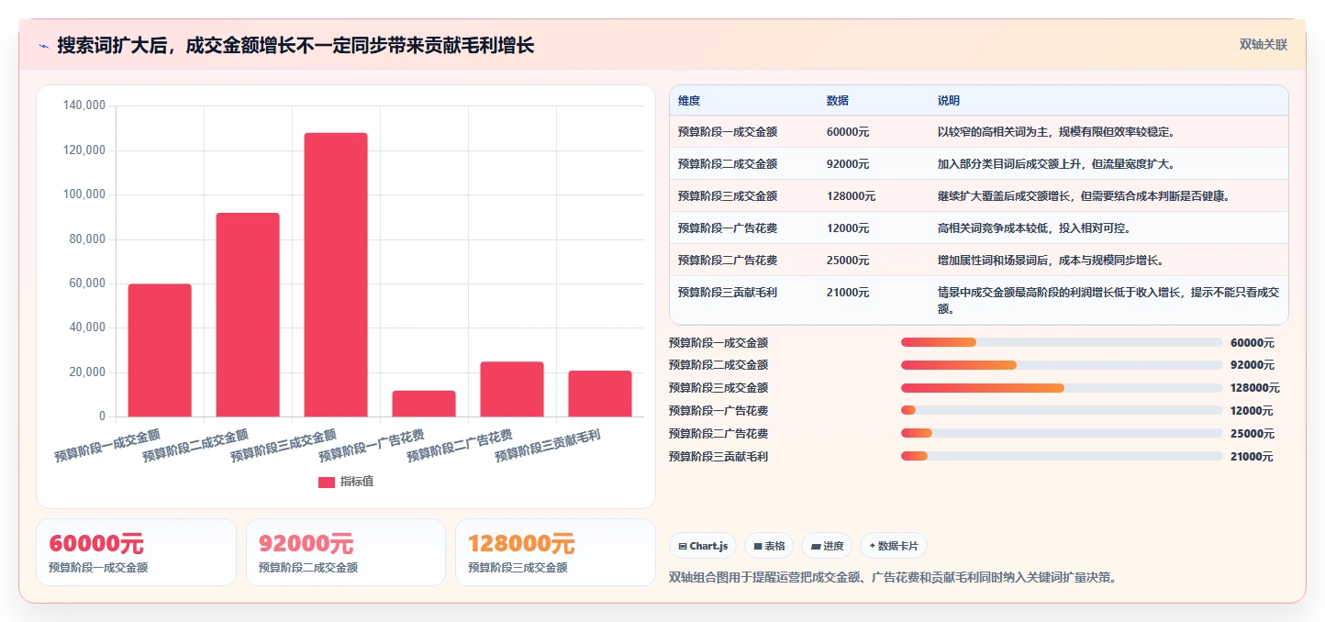Click the description '高相关词竞争成本较低，投入相对可控。'
Image resolution: width=1325 pixels, height=622 pixels.
[x=1034, y=228]
